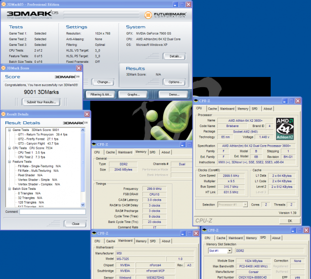The image size is (311, 279).
Task: Select Cache tab in CPU-Z mainboard window
Action: pos(110,241)
